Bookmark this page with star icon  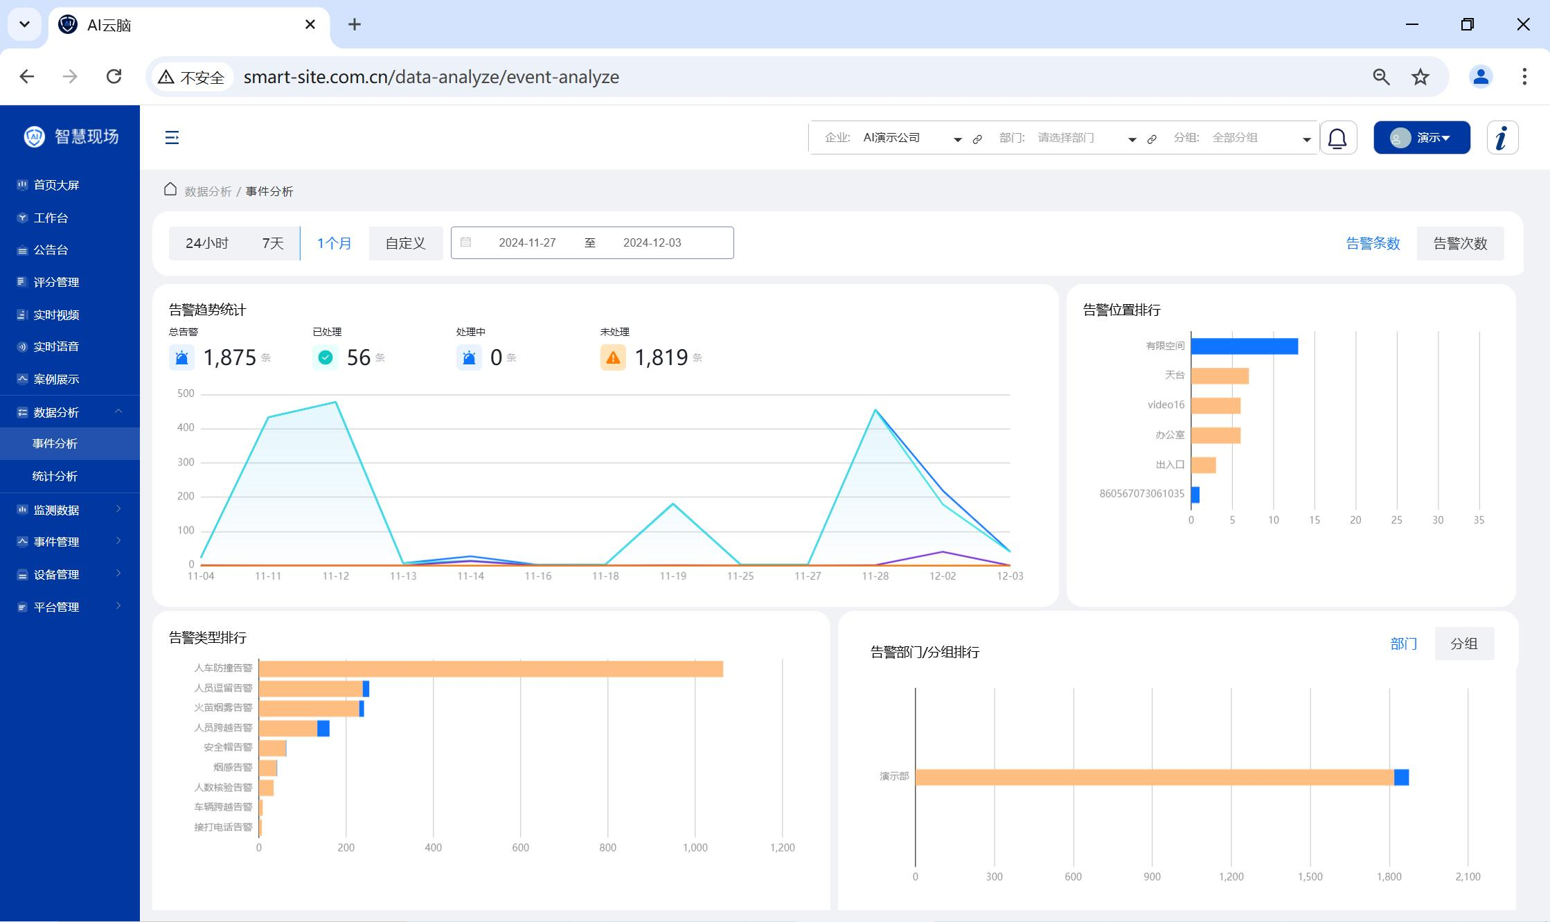[1420, 77]
